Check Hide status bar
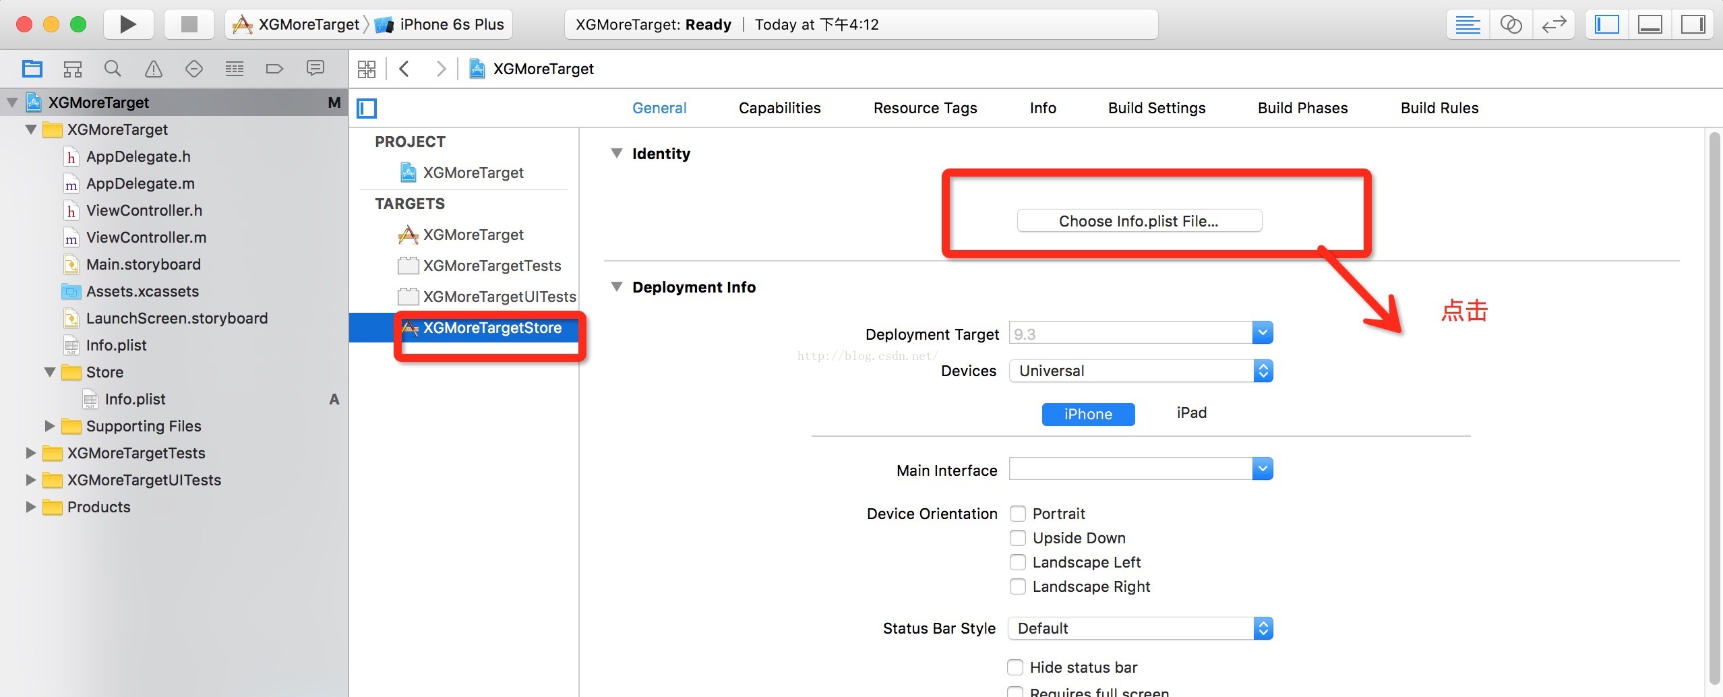 (1015, 667)
